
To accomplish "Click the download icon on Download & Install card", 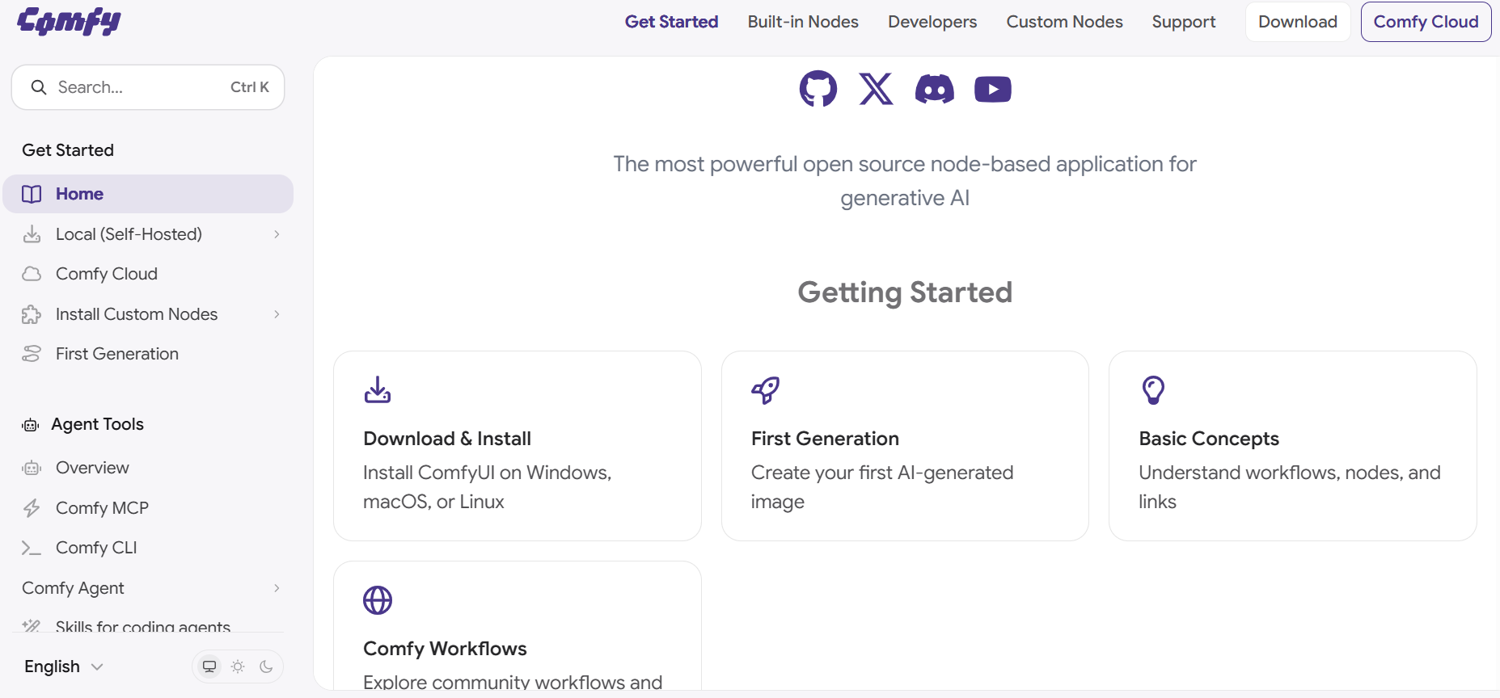I will (378, 389).
